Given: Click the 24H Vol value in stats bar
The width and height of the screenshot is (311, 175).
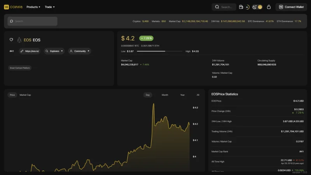Looking at the screenshot, I should pyautogui.click(x=233, y=21).
